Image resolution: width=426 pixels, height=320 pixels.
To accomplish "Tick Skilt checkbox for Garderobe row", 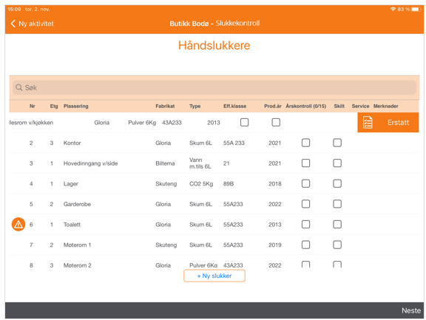I will point(337,204).
